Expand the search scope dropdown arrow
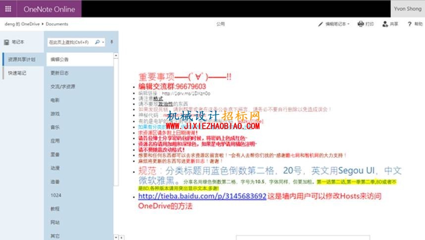The image size is (425, 240). 103,42
